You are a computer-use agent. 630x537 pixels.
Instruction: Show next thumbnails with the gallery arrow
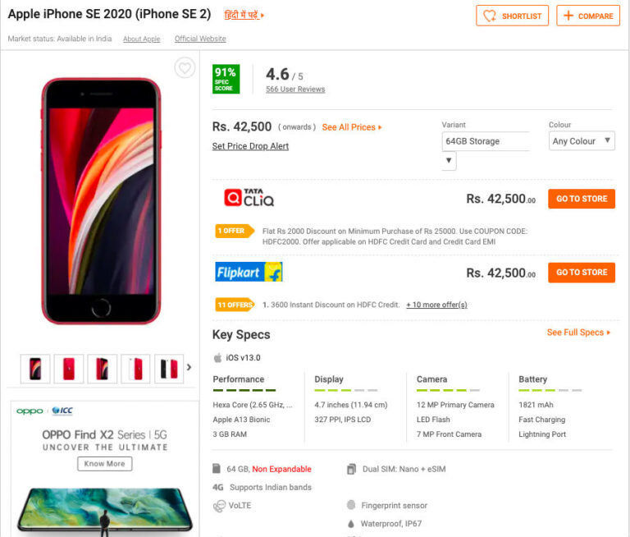189,367
